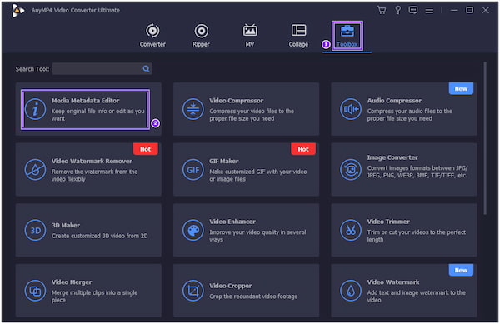Open the shopping cart purchase icon
The width and height of the screenshot is (500, 324).
[x=382, y=10]
